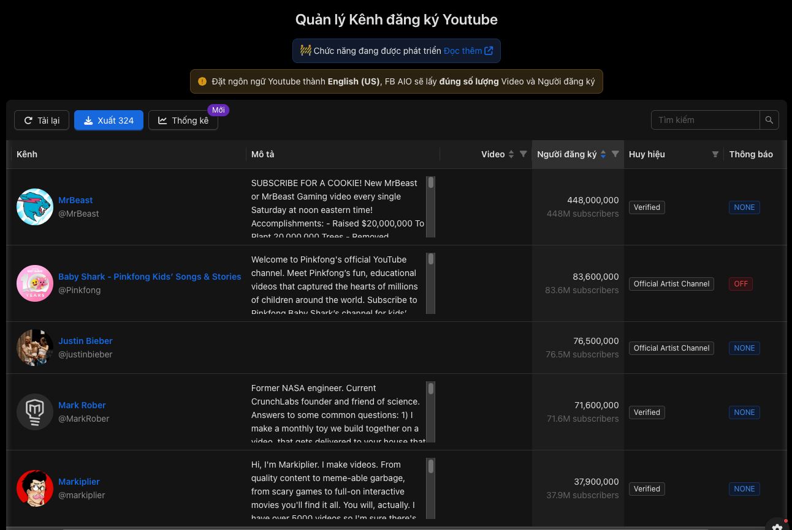Click the Mark Rober channel avatar

click(x=35, y=412)
